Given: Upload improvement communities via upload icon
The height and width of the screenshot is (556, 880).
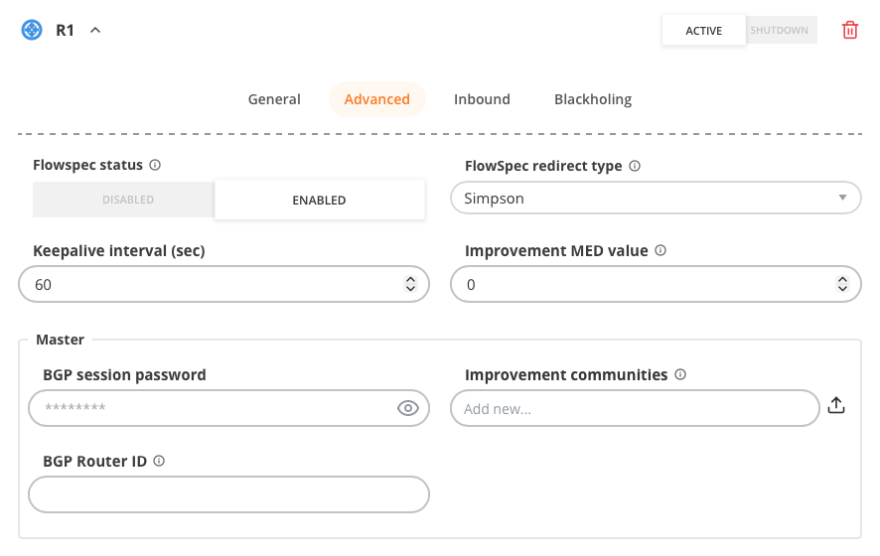Looking at the screenshot, I should click(x=836, y=405).
